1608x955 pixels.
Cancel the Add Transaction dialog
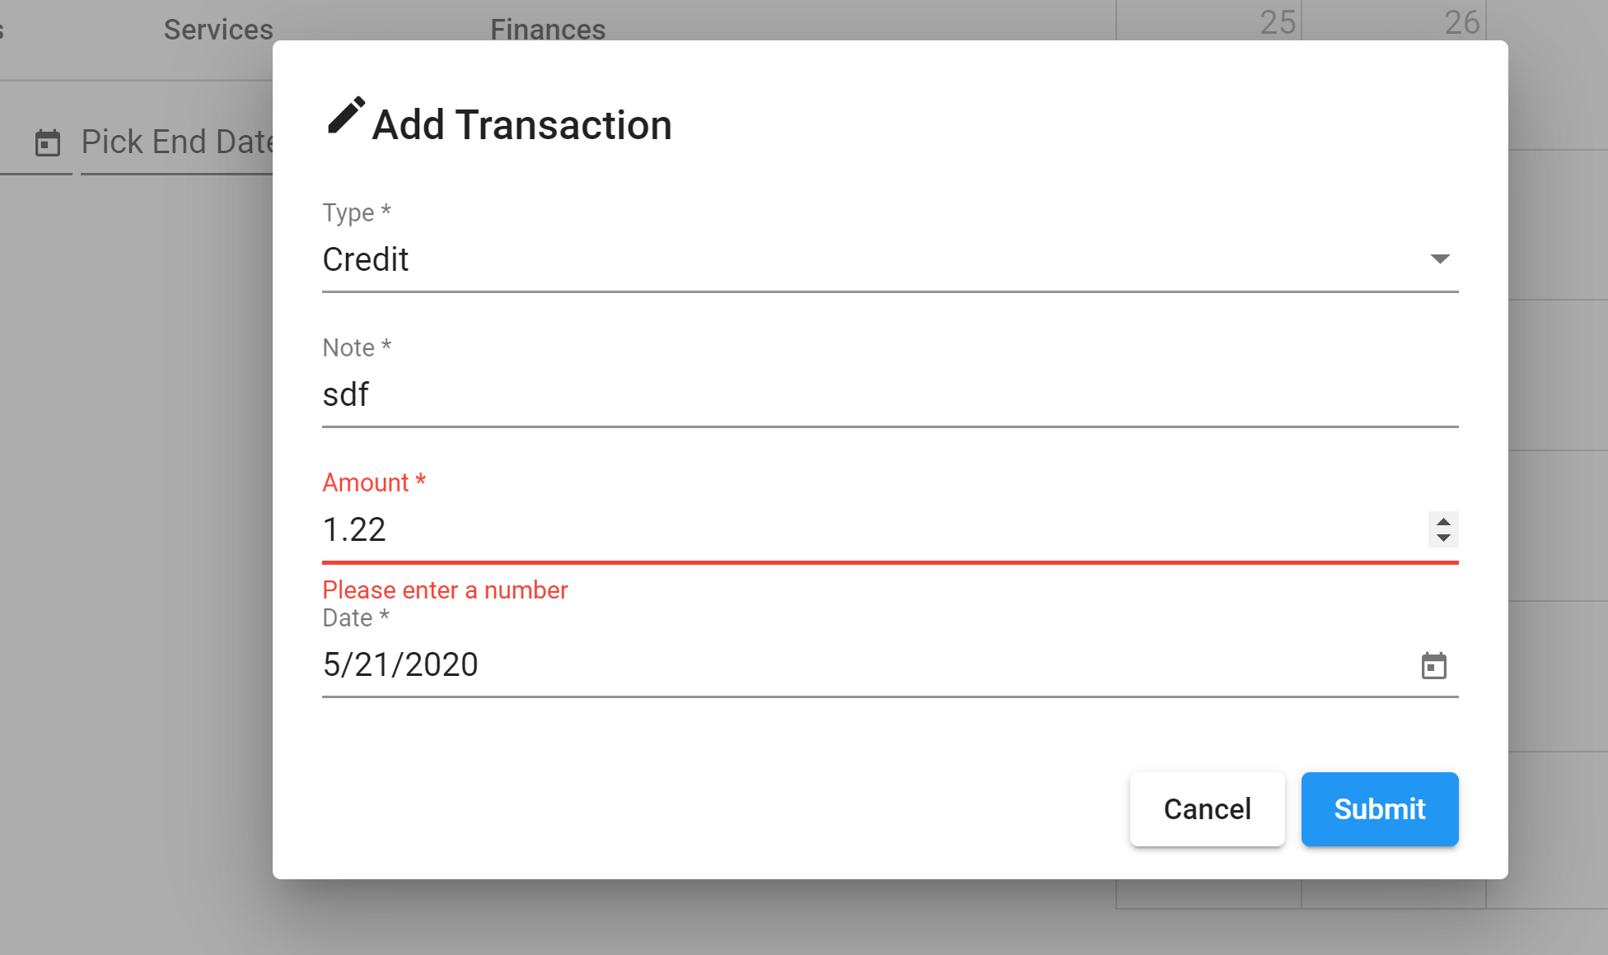(1207, 808)
